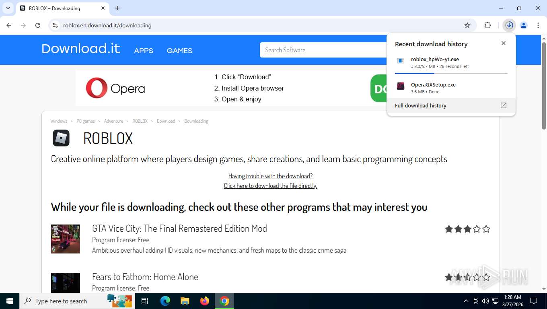Screen dimensions: 547x309
Task: Click Fears to Fathom thumbnail
Action: 66,283
